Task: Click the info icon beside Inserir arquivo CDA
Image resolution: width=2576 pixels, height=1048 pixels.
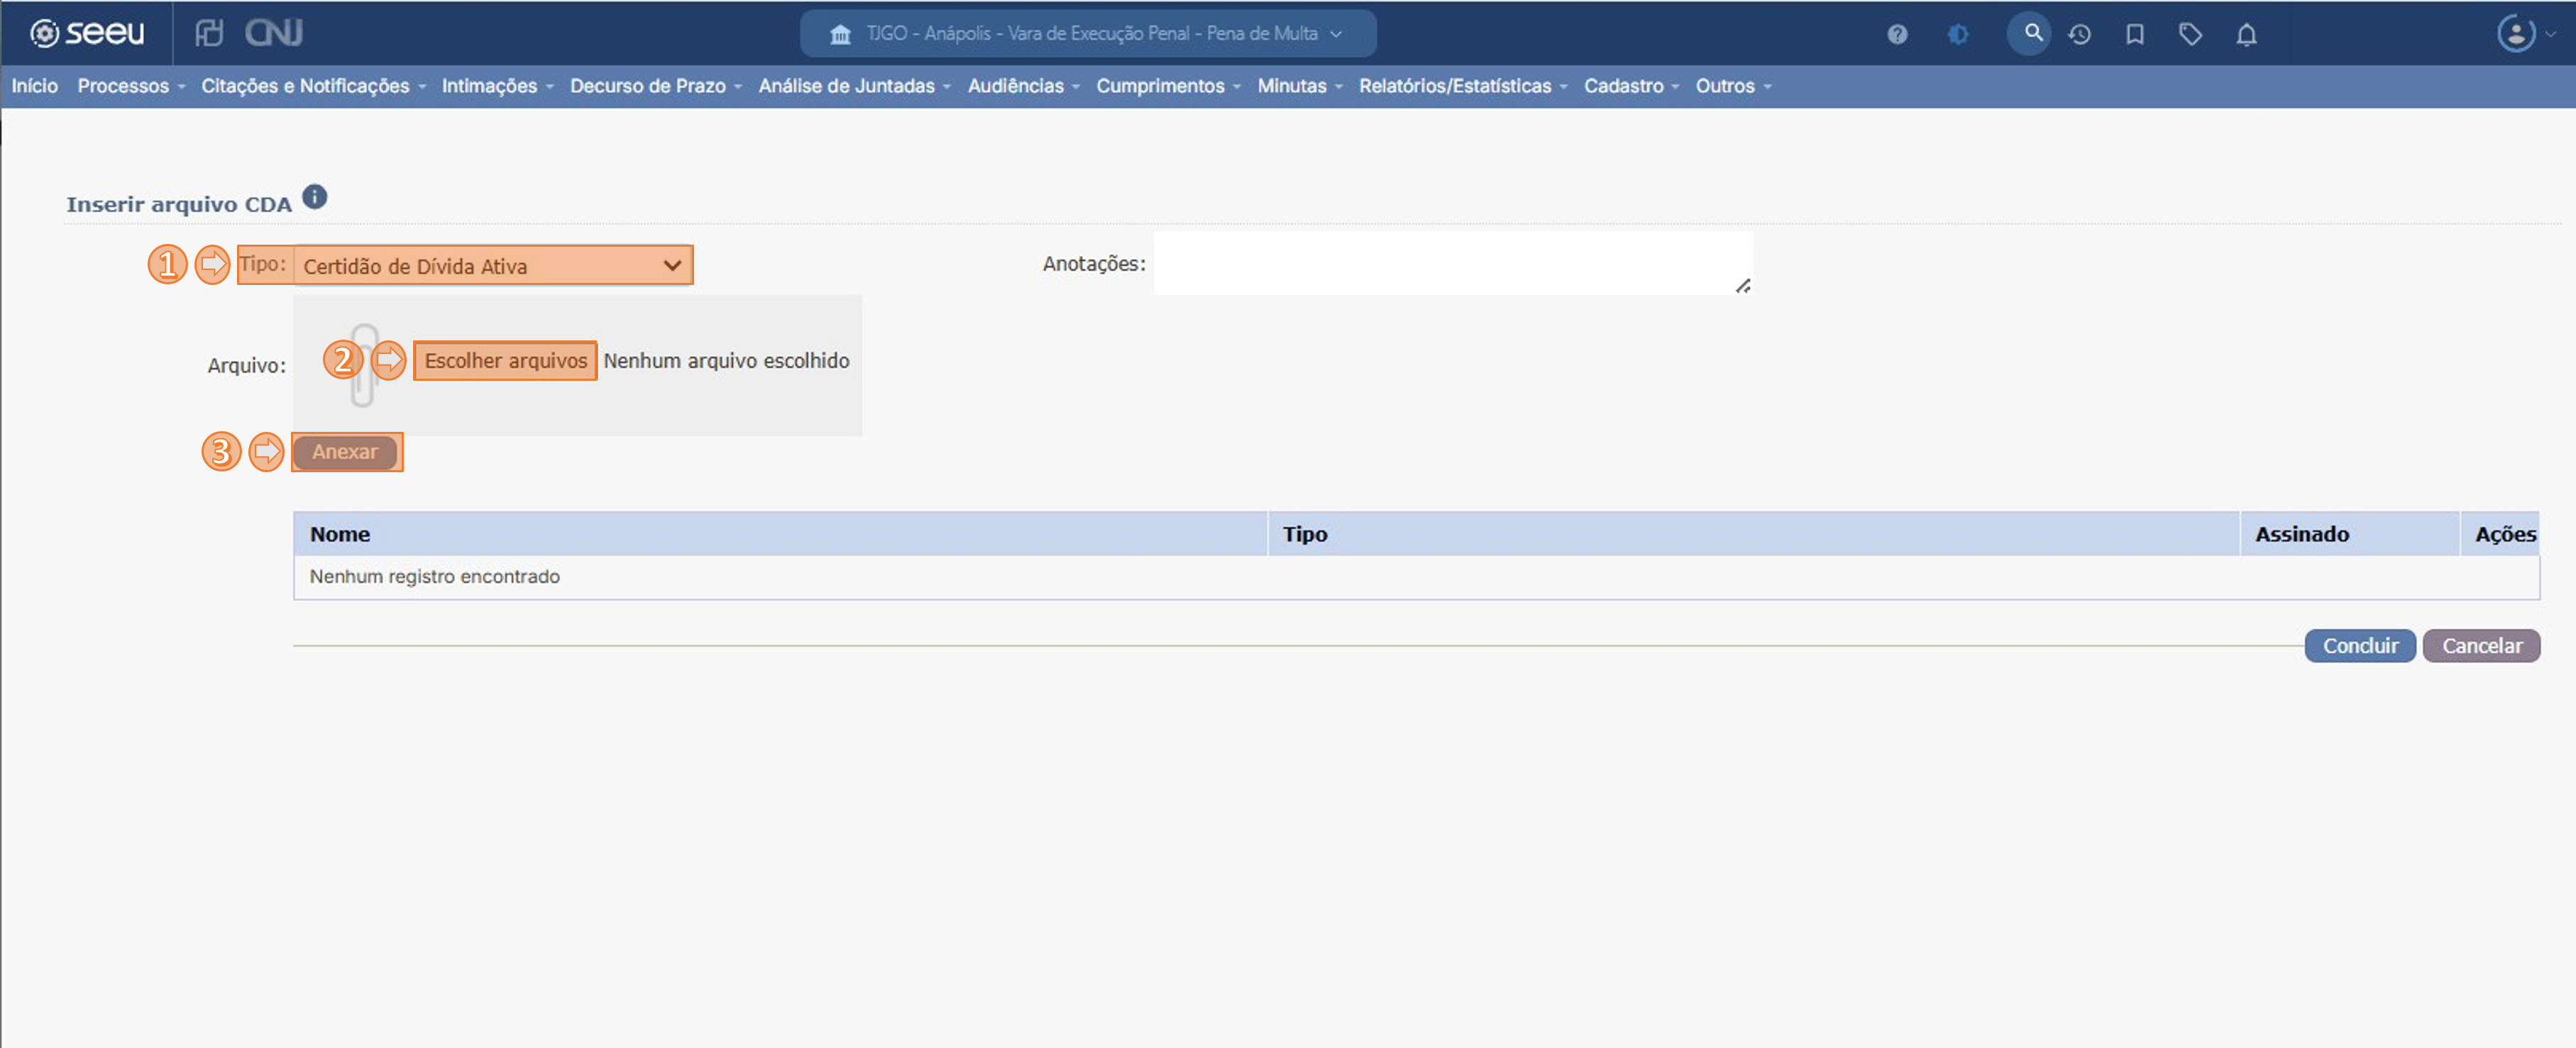Action: point(314,197)
